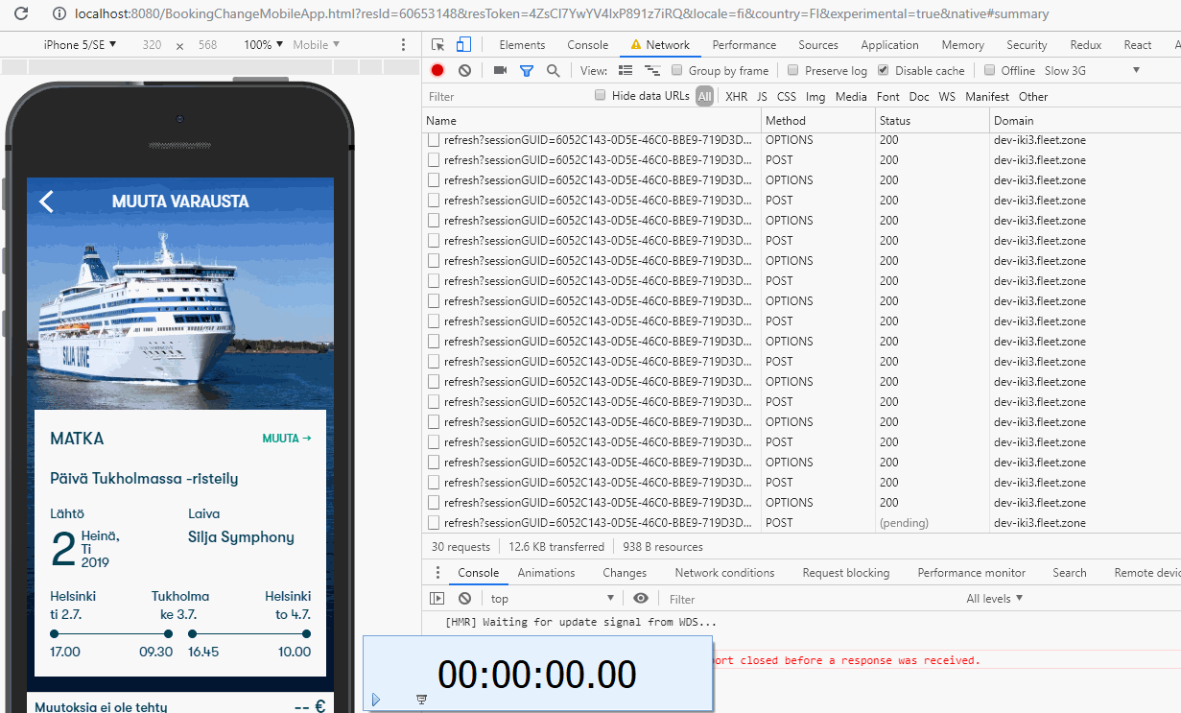Screen dimensions: 1181x713
Task: Open the Memory tab
Action: coord(963,45)
